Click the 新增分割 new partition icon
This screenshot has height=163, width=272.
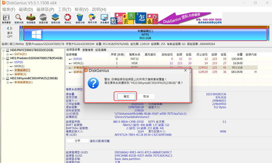coord(56,18)
